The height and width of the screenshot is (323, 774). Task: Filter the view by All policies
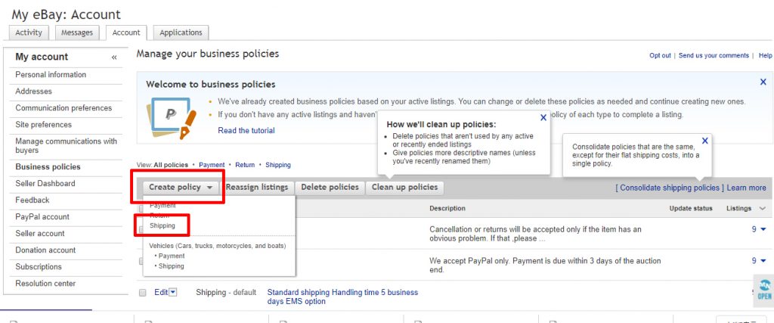click(171, 165)
